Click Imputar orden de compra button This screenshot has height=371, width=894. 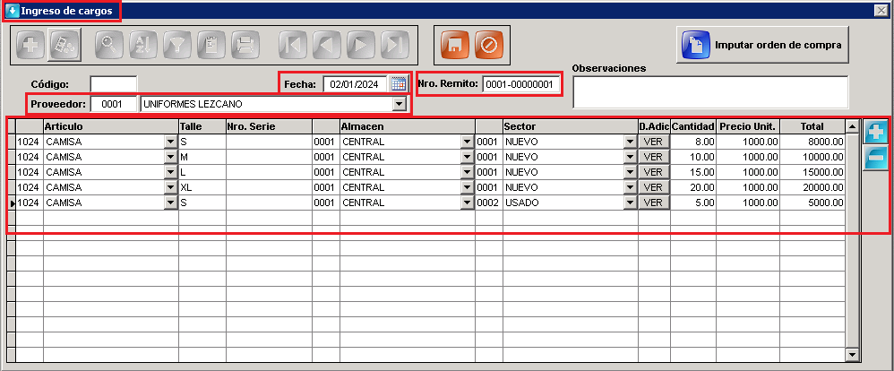click(763, 45)
